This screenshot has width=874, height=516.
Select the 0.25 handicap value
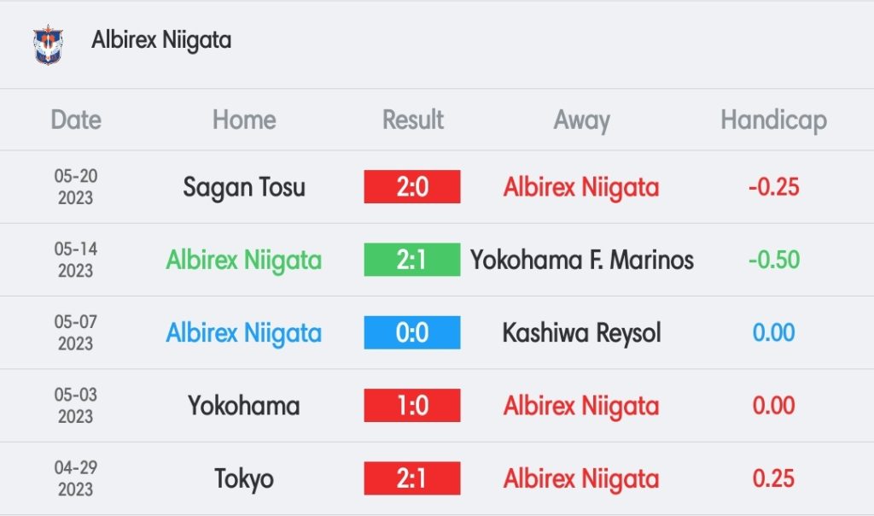(x=773, y=478)
